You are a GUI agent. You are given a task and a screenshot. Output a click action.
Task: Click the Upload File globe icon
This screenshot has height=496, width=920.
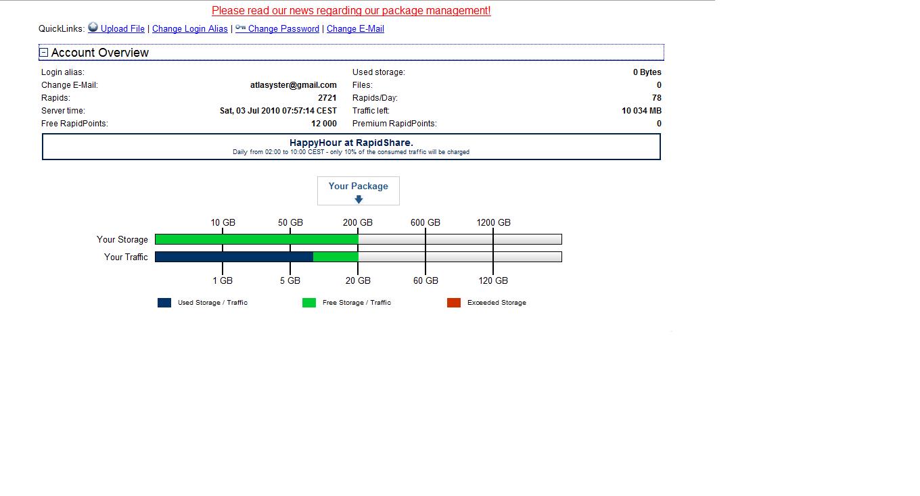[x=93, y=28]
